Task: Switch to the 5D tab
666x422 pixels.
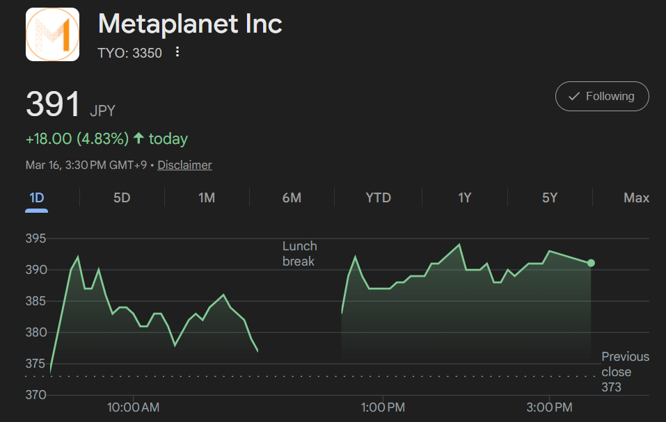Action: pyautogui.click(x=121, y=197)
